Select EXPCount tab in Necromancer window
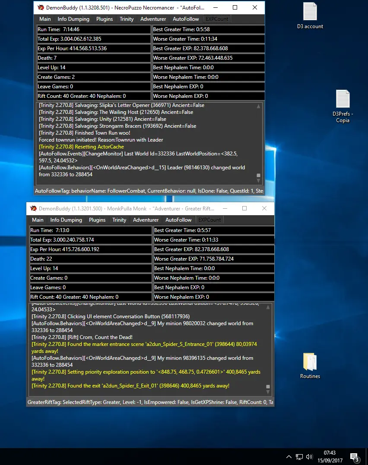 [x=217, y=19]
